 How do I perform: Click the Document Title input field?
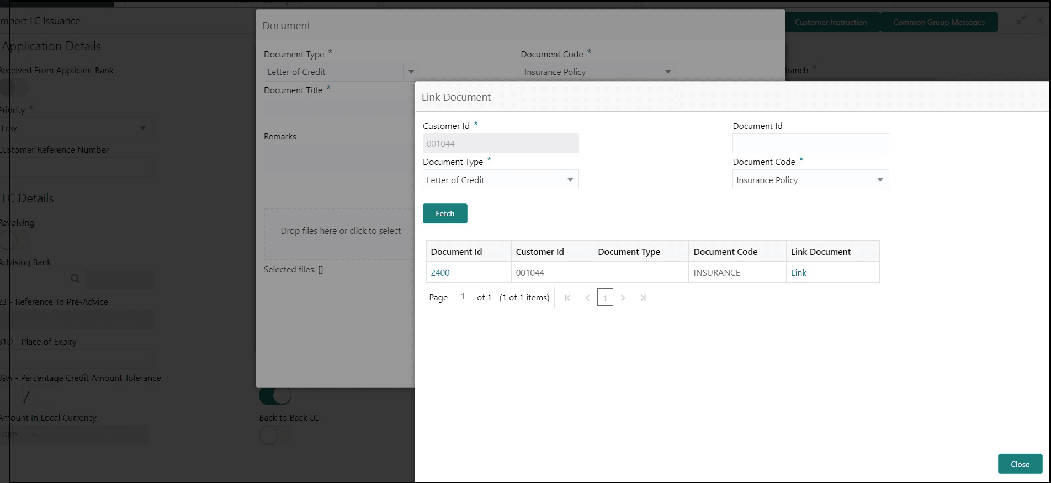(339, 108)
